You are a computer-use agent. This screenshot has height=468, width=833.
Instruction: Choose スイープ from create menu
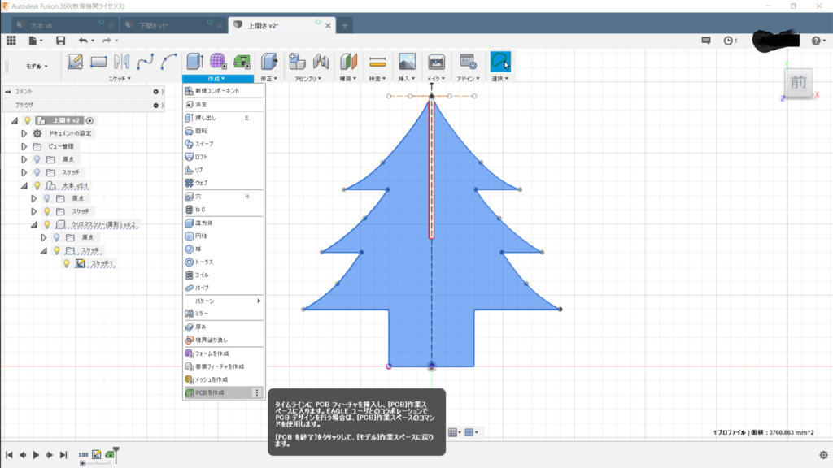point(224,144)
